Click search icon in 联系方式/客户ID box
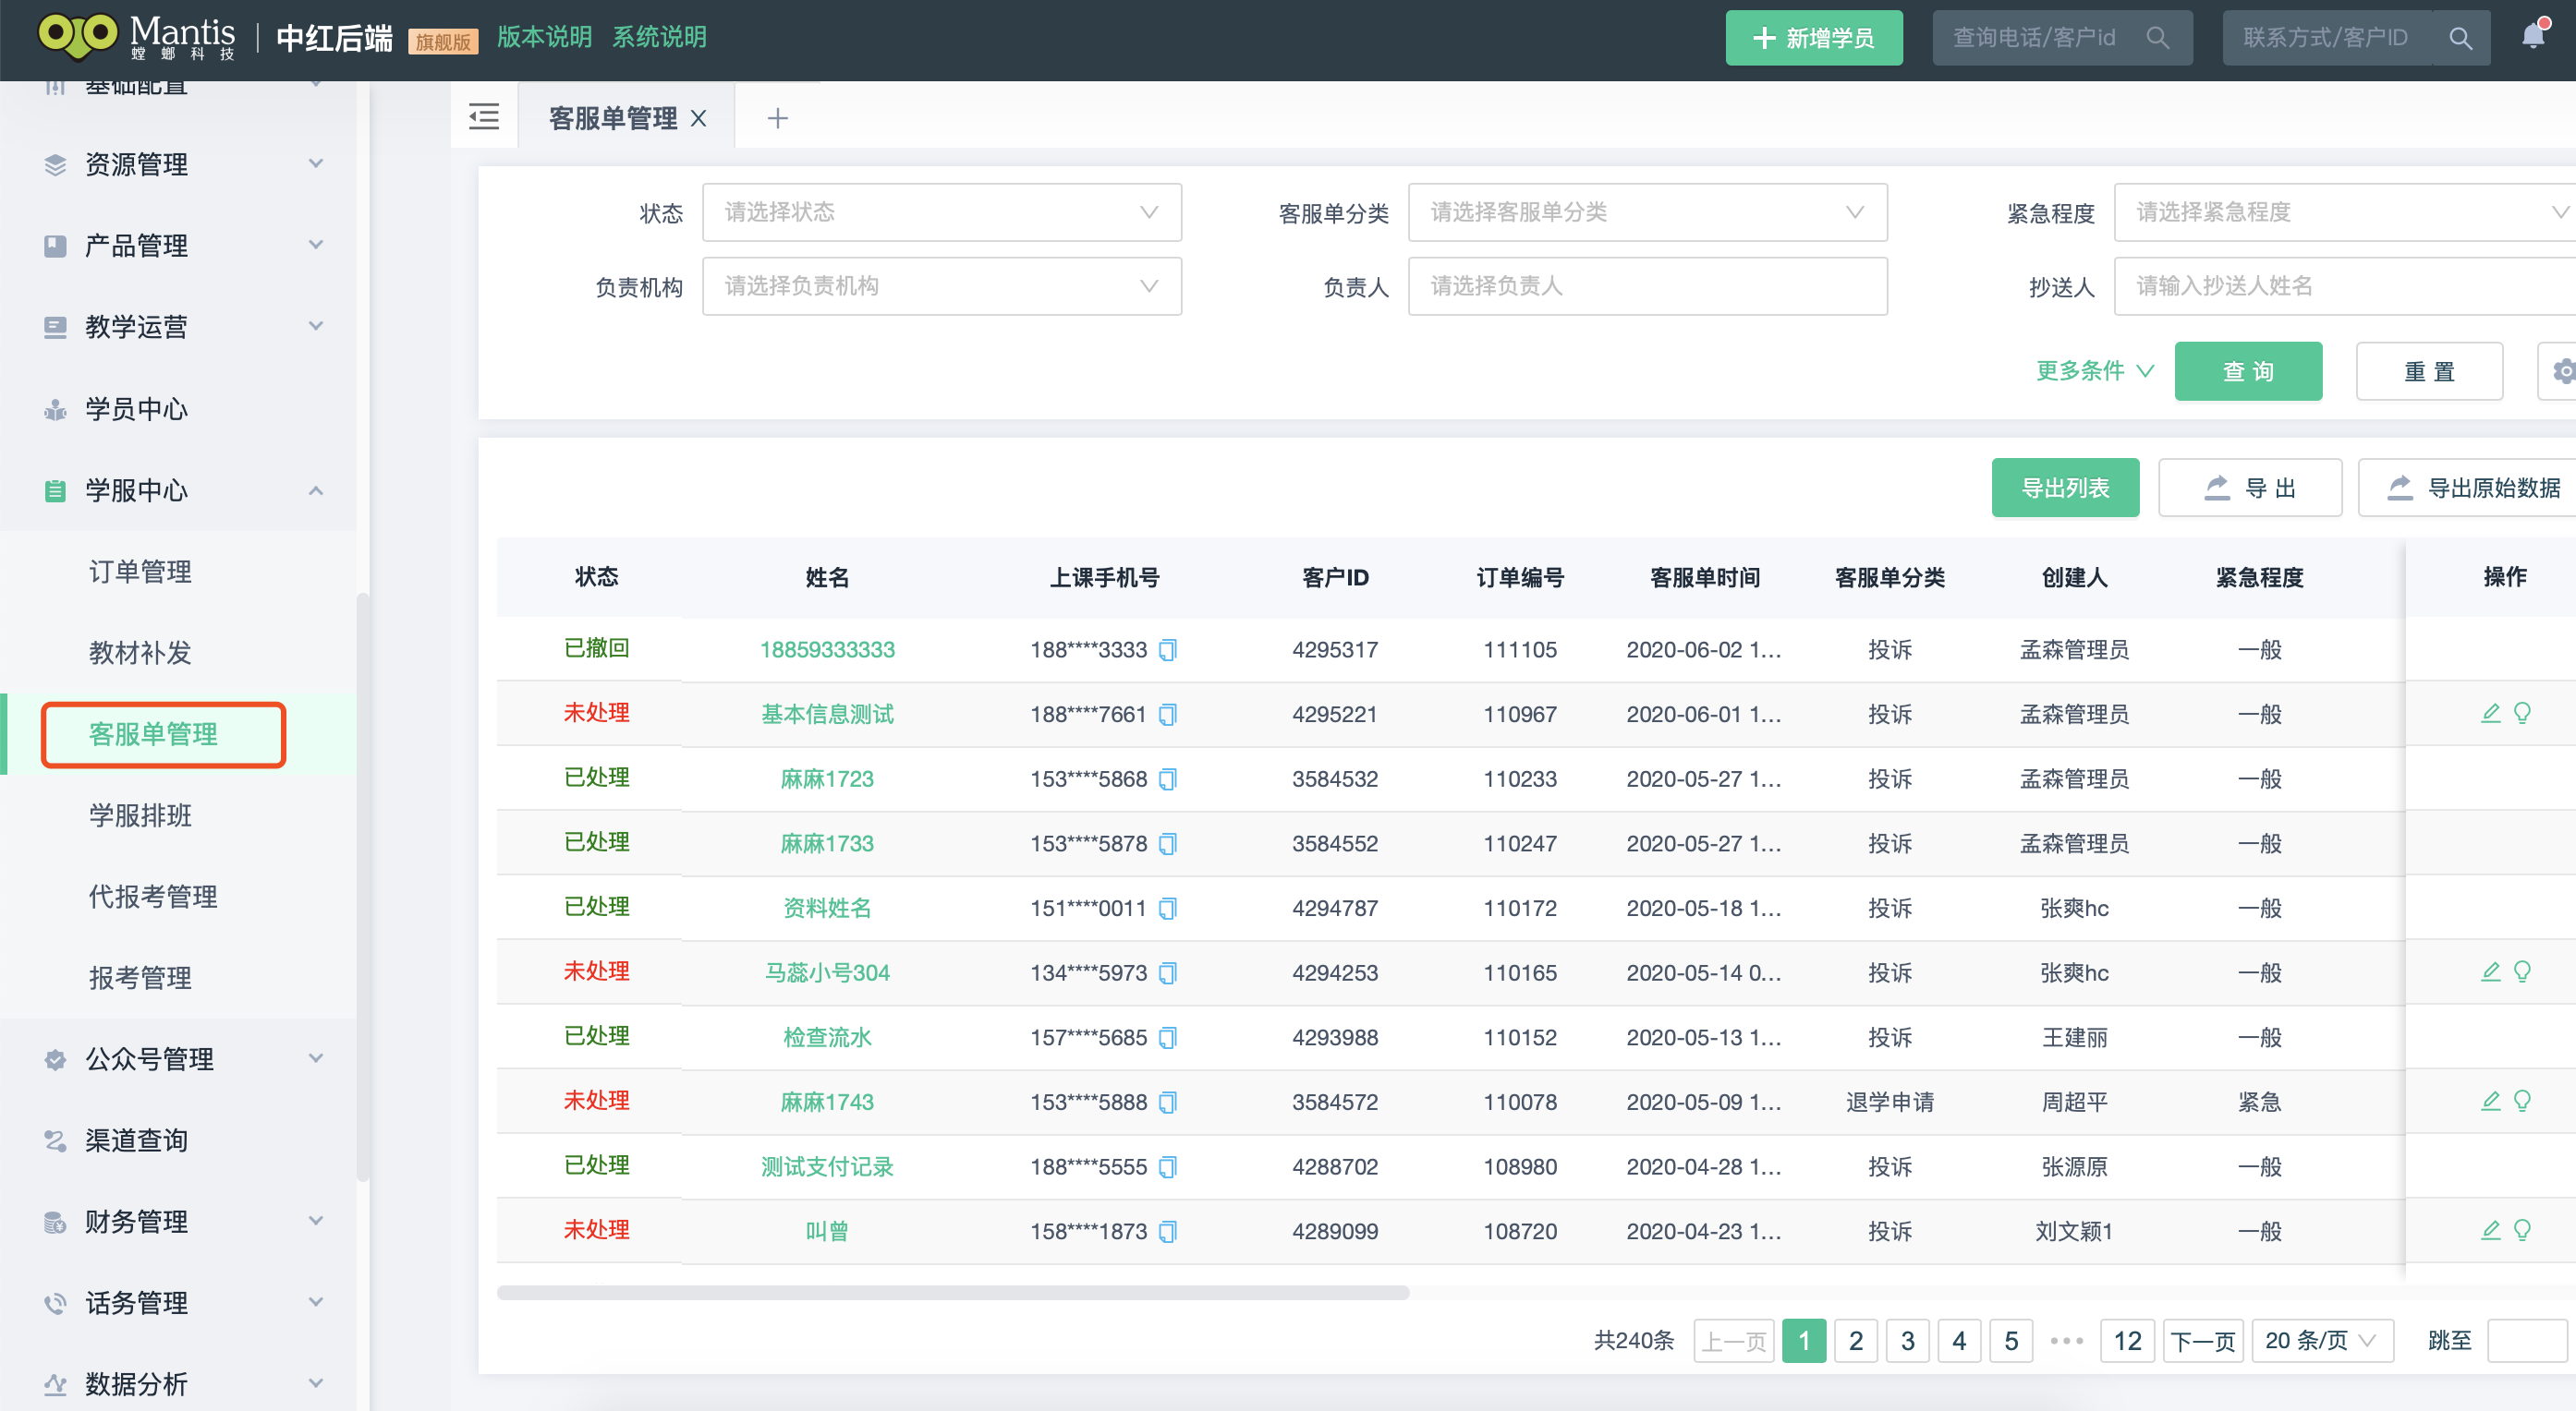The height and width of the screenshot is (1411, 2576). (x=2461, y=38)
